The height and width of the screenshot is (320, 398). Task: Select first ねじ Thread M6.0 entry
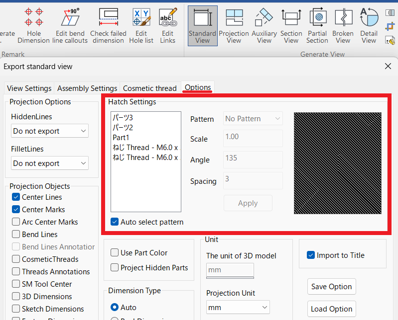point(145,148)
